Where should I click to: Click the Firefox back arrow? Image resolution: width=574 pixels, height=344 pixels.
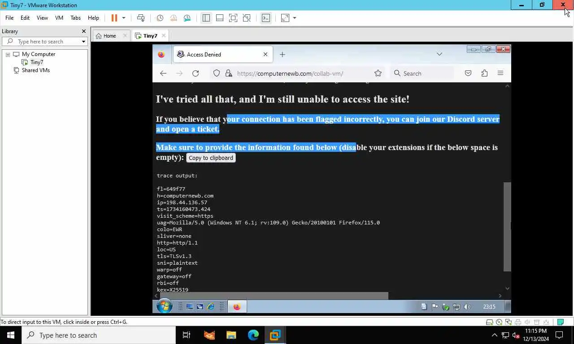tap(163, 73)
